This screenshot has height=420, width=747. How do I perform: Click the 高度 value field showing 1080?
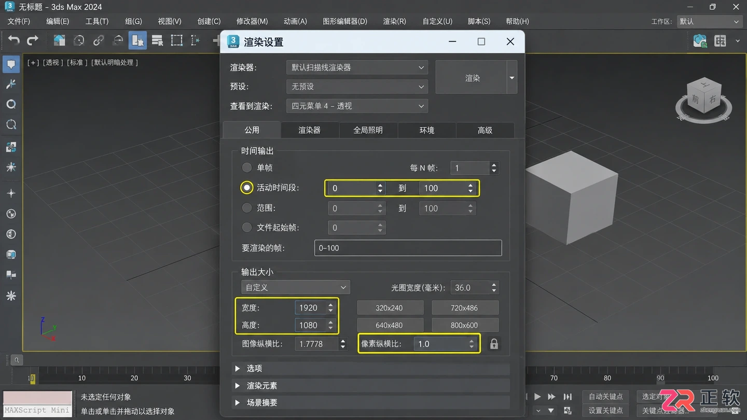tap(311, 325)
